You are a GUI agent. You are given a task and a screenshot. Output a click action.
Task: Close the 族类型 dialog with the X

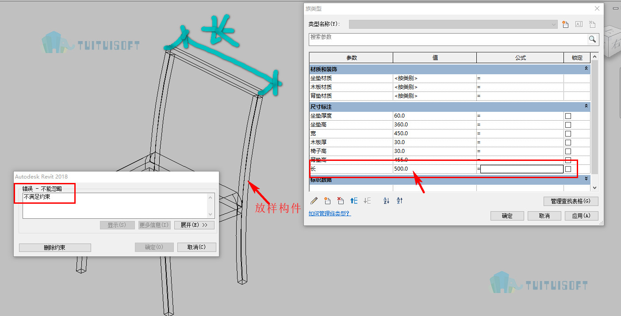click(597, 8)
